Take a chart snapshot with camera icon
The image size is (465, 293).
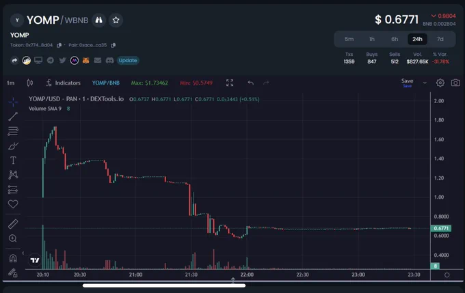point(455,83)
